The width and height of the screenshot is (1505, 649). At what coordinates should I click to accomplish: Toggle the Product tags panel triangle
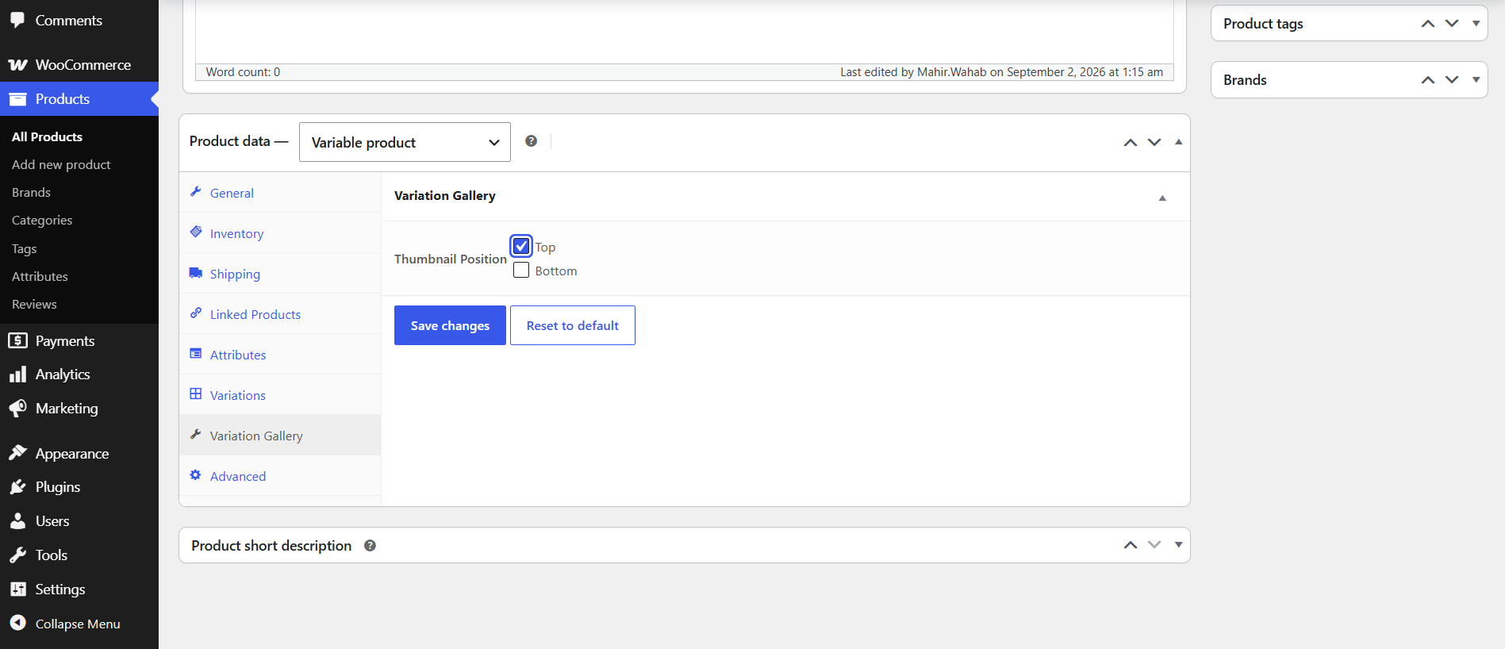point(1476,24)
